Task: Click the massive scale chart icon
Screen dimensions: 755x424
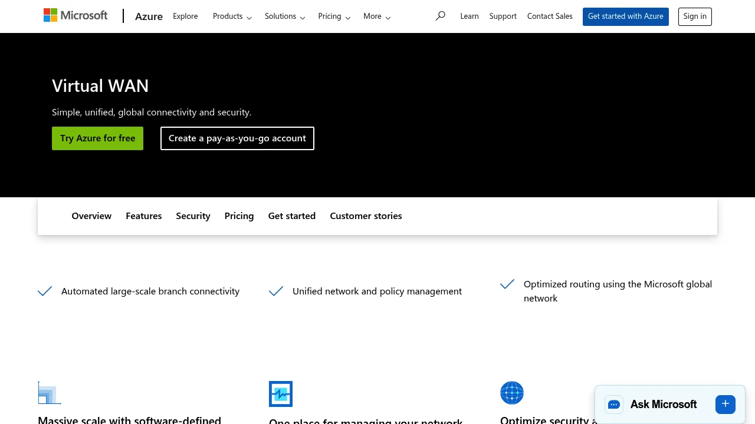Action: (50, 393)
